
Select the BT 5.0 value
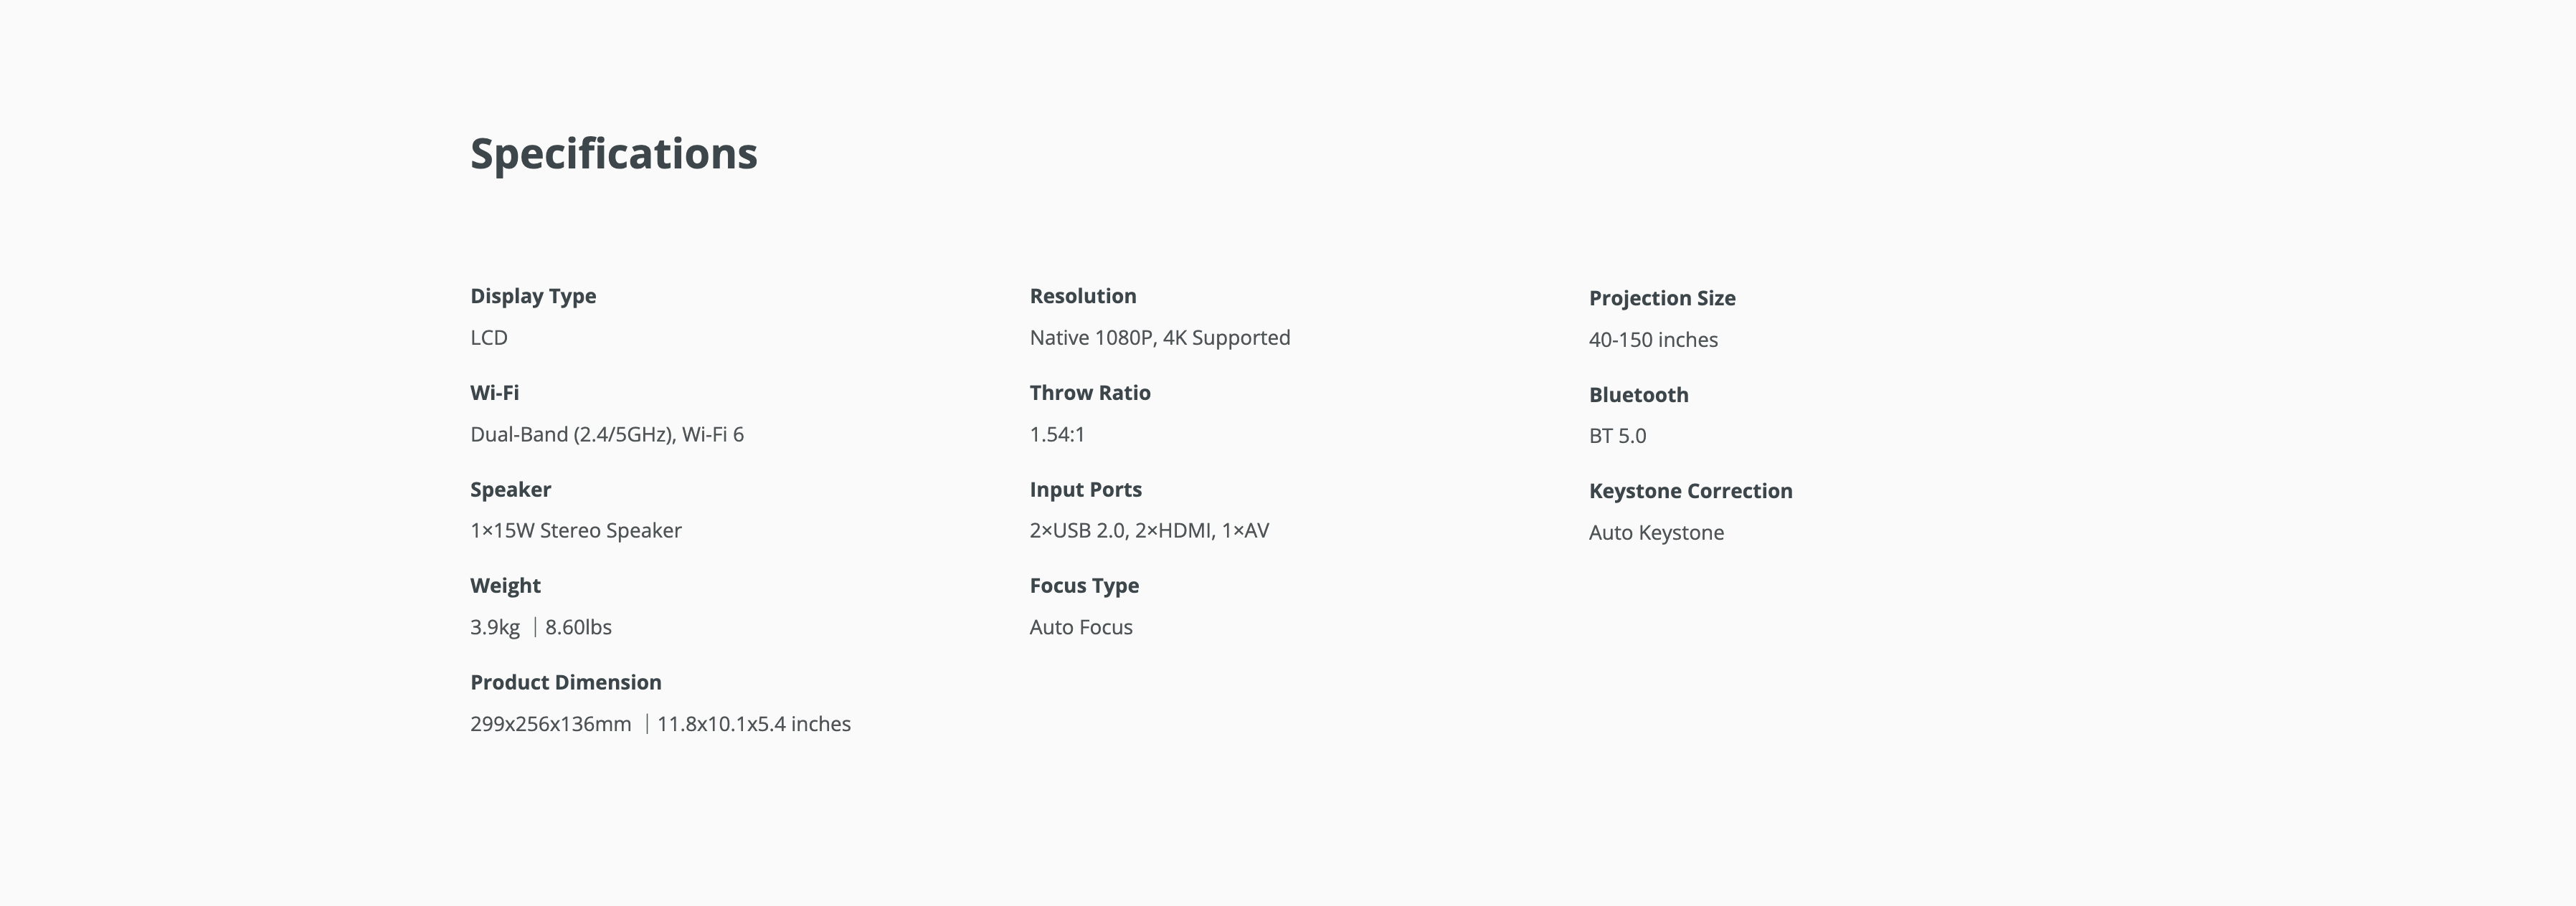pos(1617,436)
